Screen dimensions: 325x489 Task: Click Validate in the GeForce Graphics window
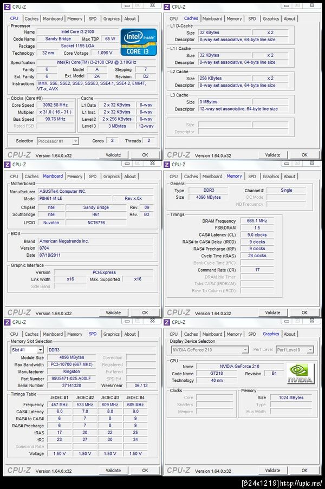[x=272, y=471]
